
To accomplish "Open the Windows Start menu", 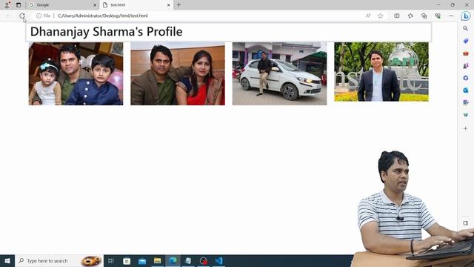I will pos(7,260).
